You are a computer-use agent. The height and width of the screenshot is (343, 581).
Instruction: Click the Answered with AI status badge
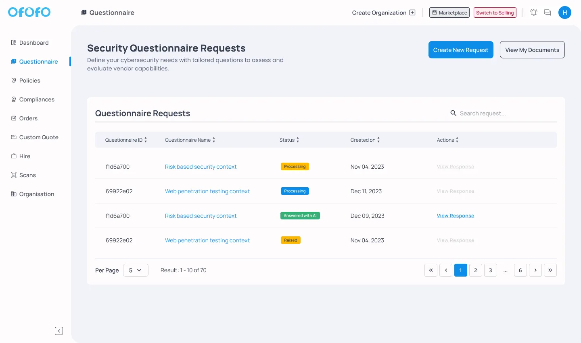(300, 216)
